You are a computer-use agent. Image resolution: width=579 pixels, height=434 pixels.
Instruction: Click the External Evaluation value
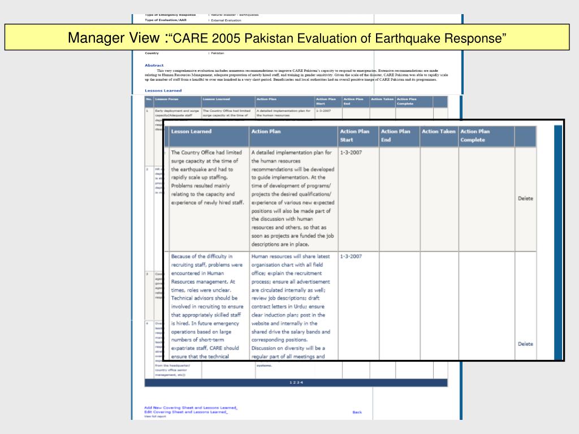(x=226, y=20)
